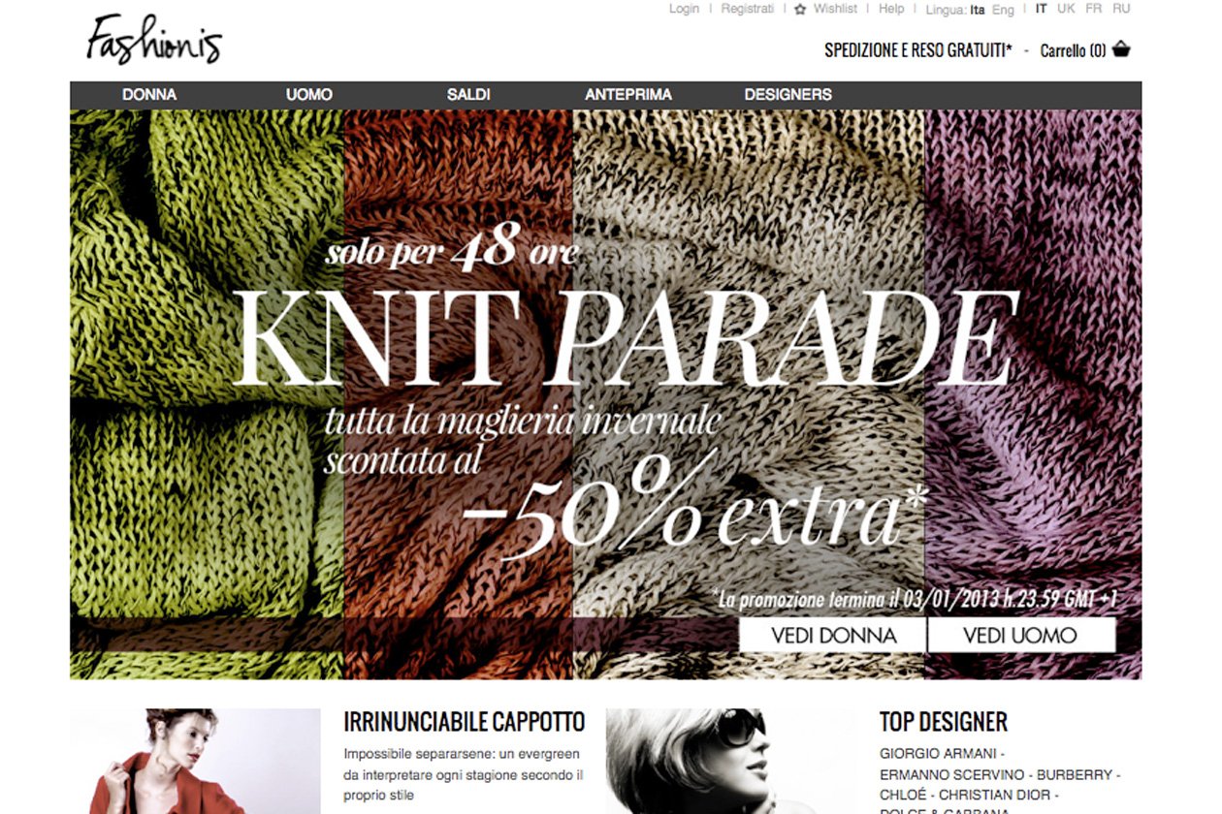Viewport: 1222px width, 814px height.
Task: Open the shopping cart basket icon
Action: point(1121,49)
